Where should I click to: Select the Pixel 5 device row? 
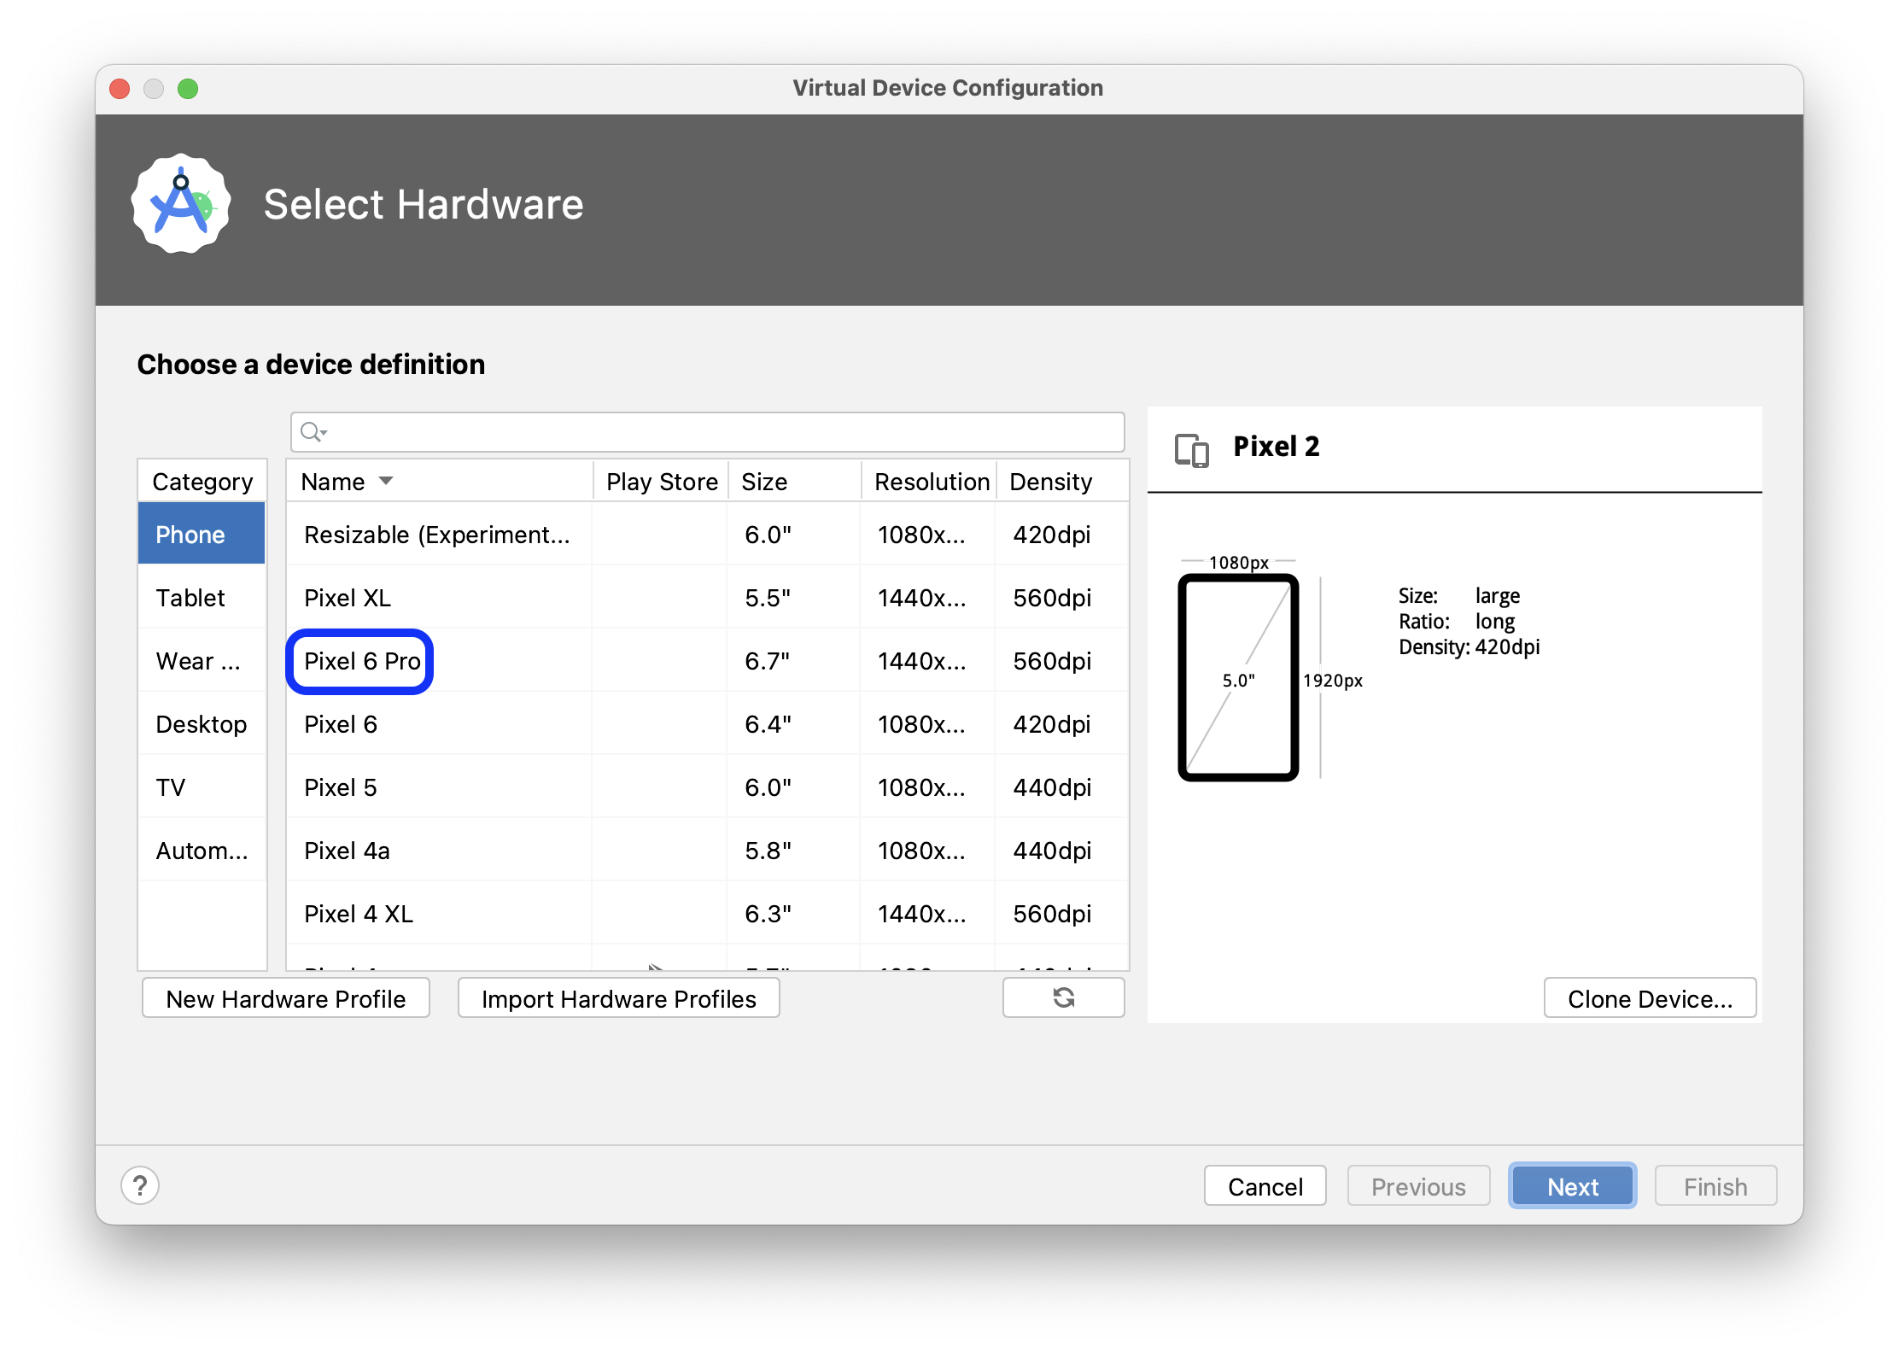[708, 787]
